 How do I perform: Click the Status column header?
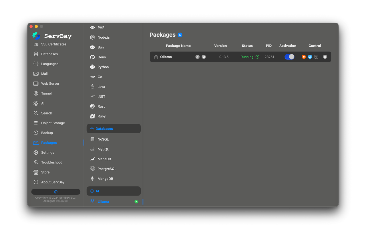[247, 46]
